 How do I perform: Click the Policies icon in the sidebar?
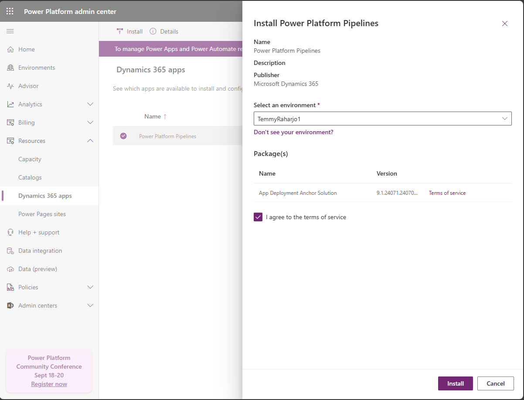coord(10,287)
